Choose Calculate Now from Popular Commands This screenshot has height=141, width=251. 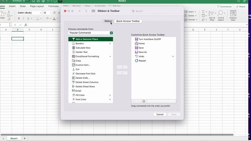point(91,48)
